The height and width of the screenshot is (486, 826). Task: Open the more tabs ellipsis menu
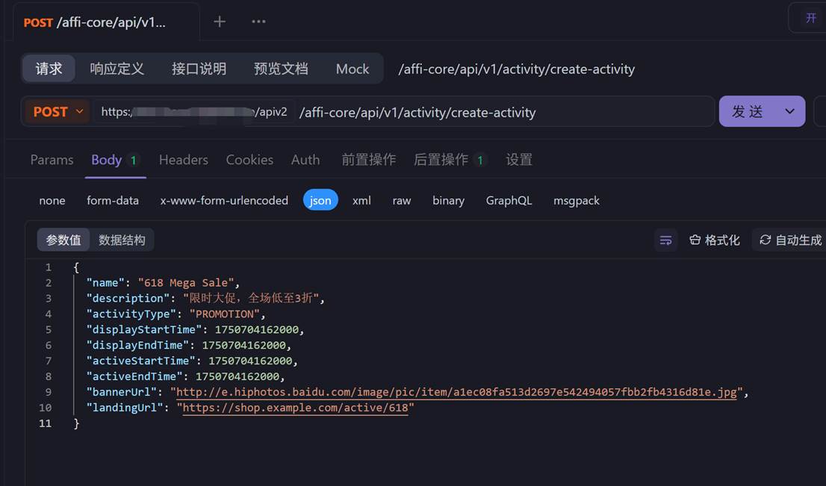258,22
